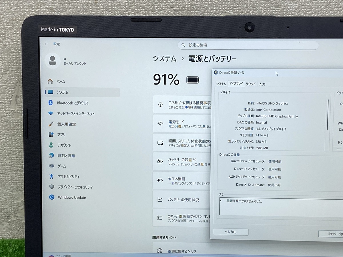Open Windows Update page
Image resolution: width=343 pixels, height=257 pixels.
[x=71, y=198]
